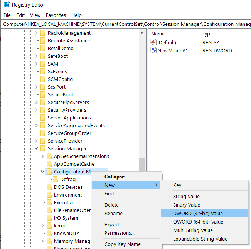Click the (Default) string value icon
The width and height of the screenshot is (251, 249).
(x=153, y=42)
